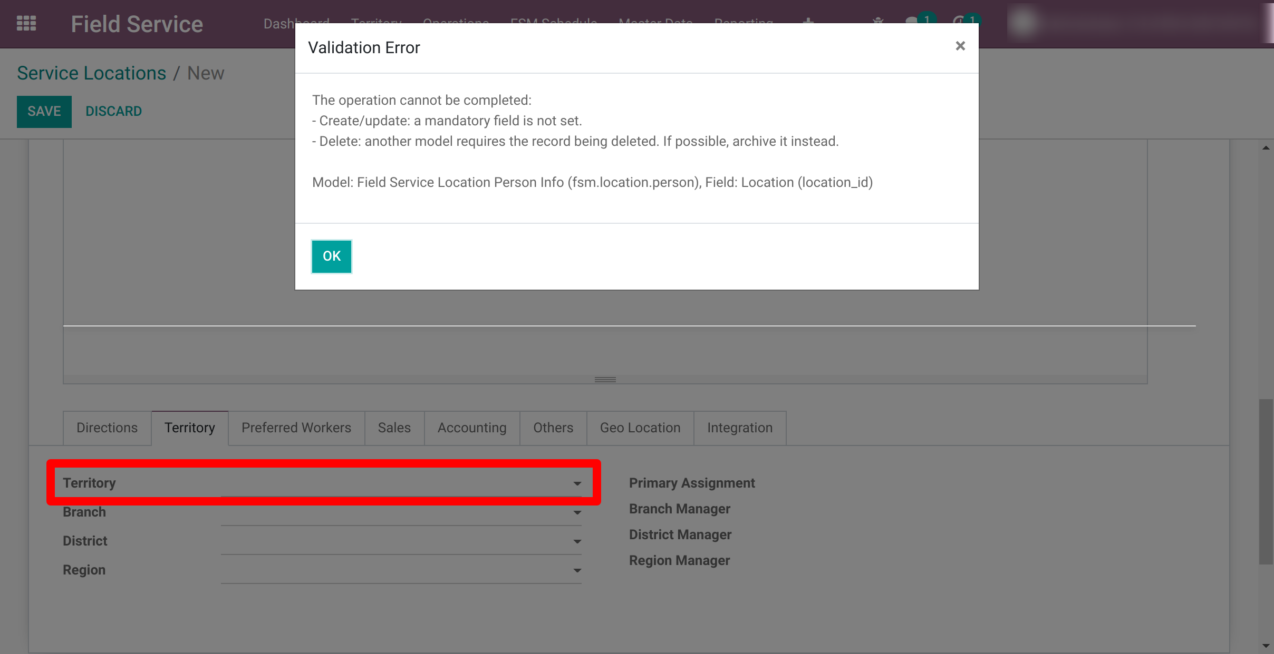Open the Reporting menu
The height and width of the screenshot is (654, 1274).
point(744,22)
